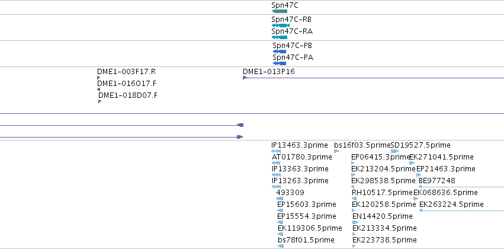This screenshot has height=249, width=504.
Task: Click the EK298538.5prime arrow glyph
Action: click(352, 187)
